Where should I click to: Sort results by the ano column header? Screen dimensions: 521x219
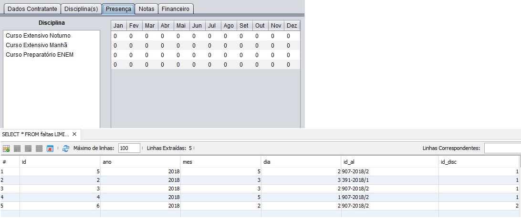coord(140,162)
